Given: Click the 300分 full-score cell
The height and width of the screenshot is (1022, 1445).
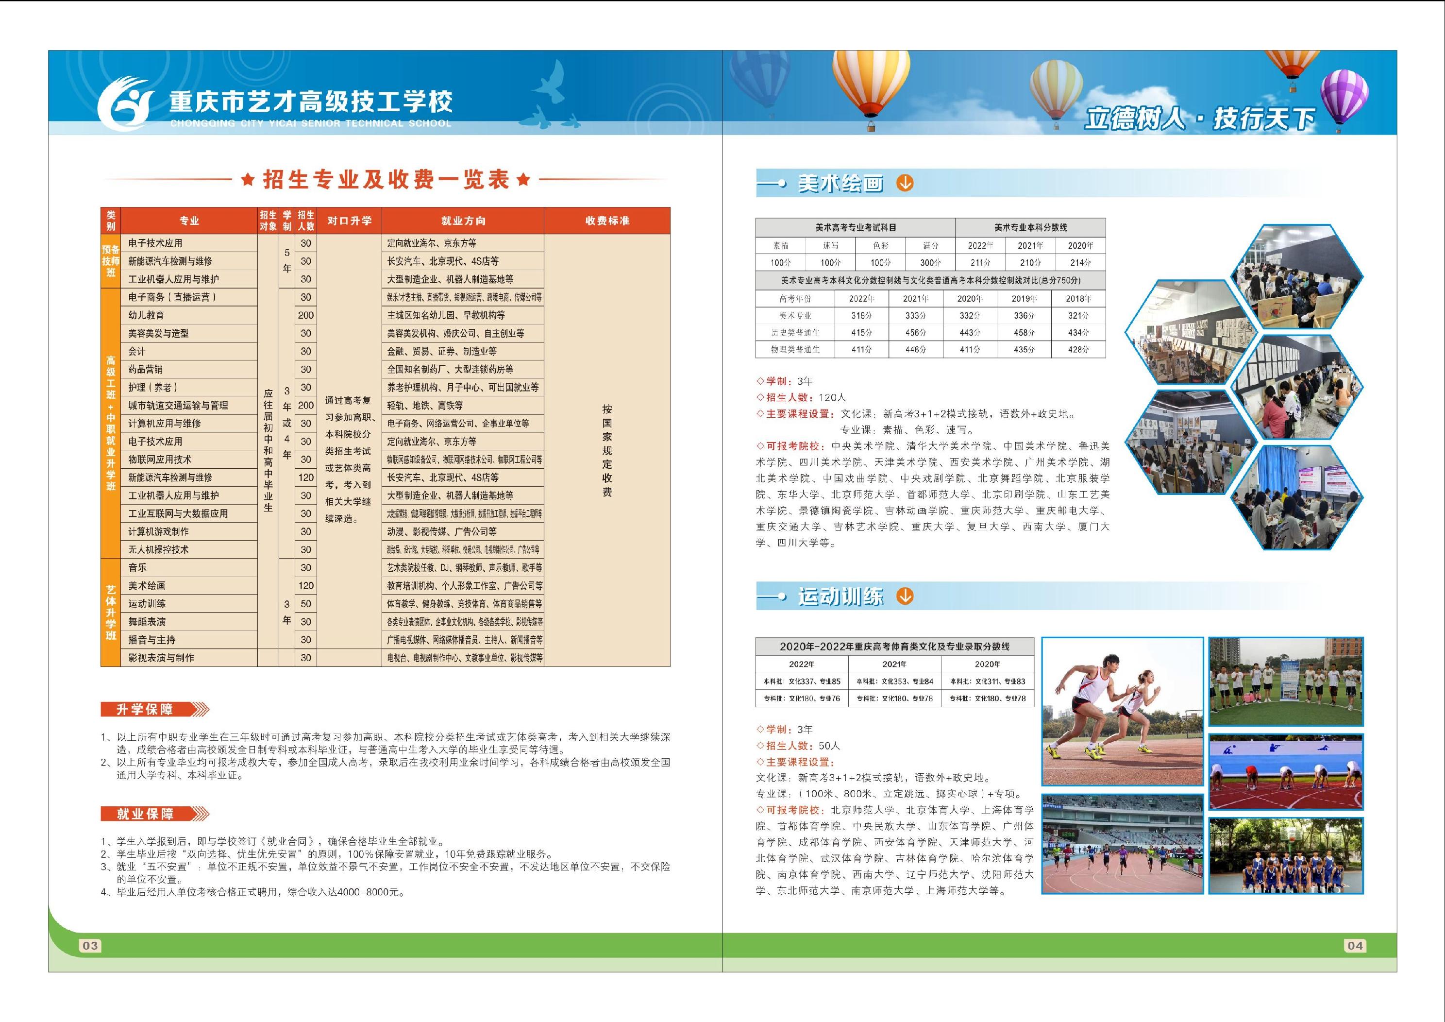Looking at the screenshot, I should (x=930, y=263).
